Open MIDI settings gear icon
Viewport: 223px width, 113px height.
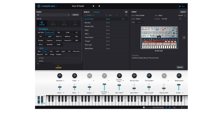pyautogui.click(x=144, y=107)
